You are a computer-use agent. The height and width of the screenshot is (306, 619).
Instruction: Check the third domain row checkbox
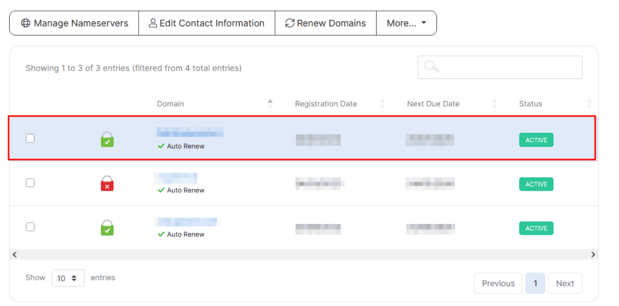point(30,226)
